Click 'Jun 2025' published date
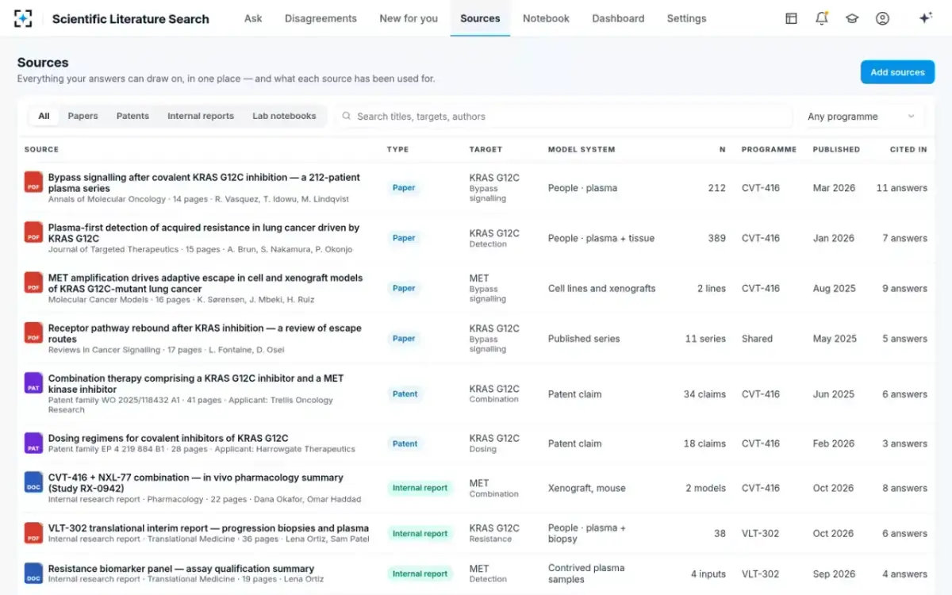 click(x=834, y=394)
